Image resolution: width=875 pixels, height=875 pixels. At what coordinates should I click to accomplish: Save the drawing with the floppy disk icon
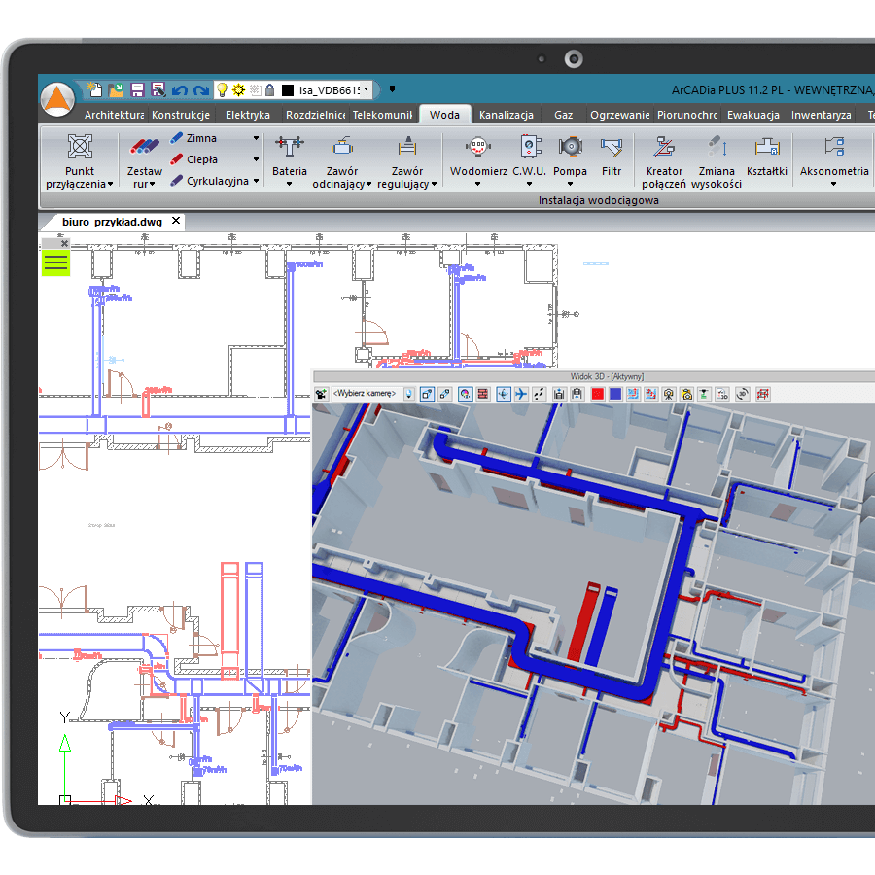[137, 89]
